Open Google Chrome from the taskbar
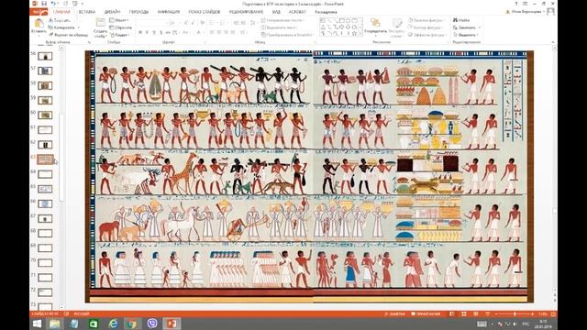 click(x=132, y=324)
